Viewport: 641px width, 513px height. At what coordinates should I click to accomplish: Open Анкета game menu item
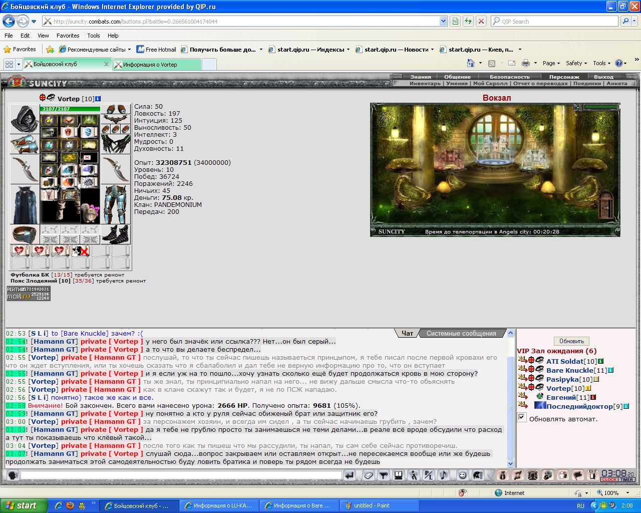coord(616,84)
